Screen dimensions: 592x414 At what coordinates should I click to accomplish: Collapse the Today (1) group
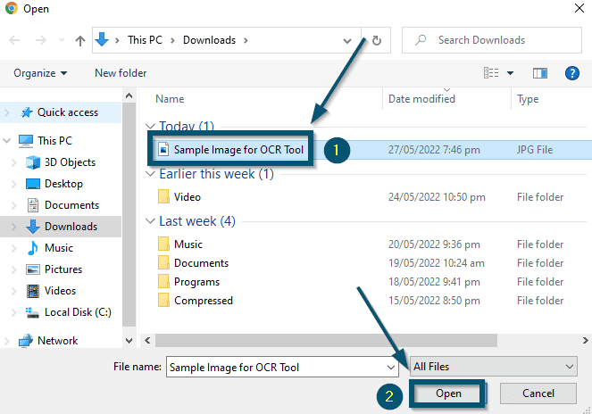[x=151, y=127]
